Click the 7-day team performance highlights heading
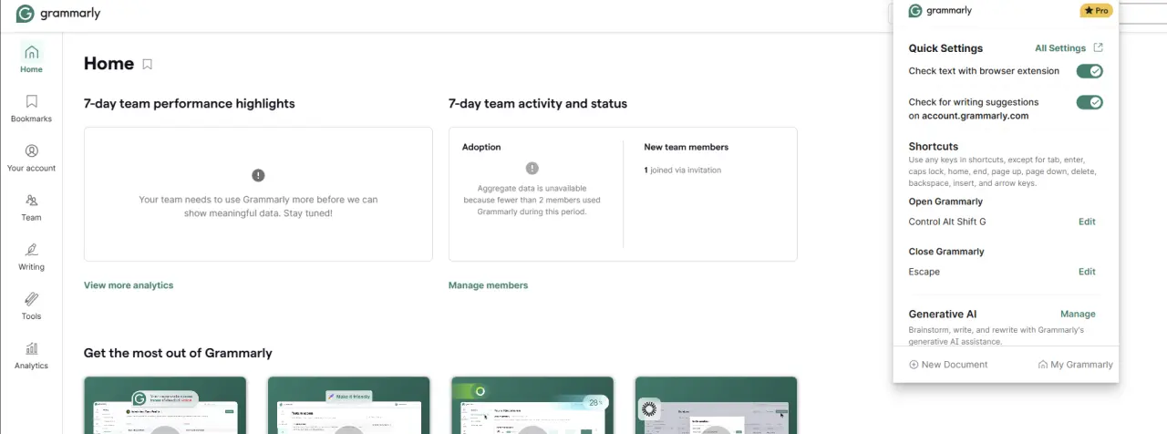The height and width of the screenshot is (434, 1167). coord(190,104)
